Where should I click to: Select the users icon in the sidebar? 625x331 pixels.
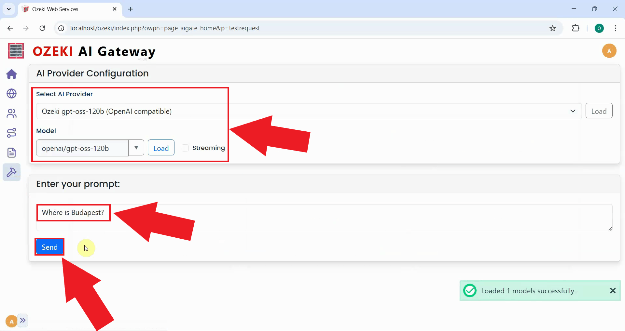click(11, 113)
